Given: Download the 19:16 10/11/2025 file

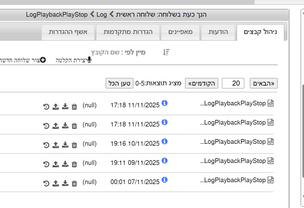Looking at the screenshot, I should [65, 144].
